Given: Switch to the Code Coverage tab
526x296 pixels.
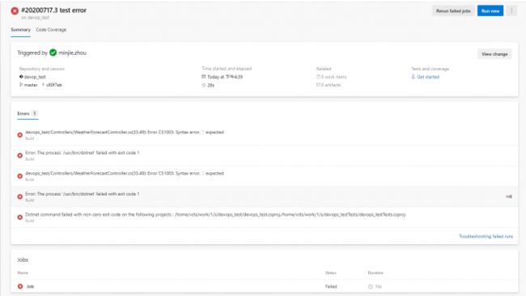Looking at the screenshot, I should coord(51,29).
